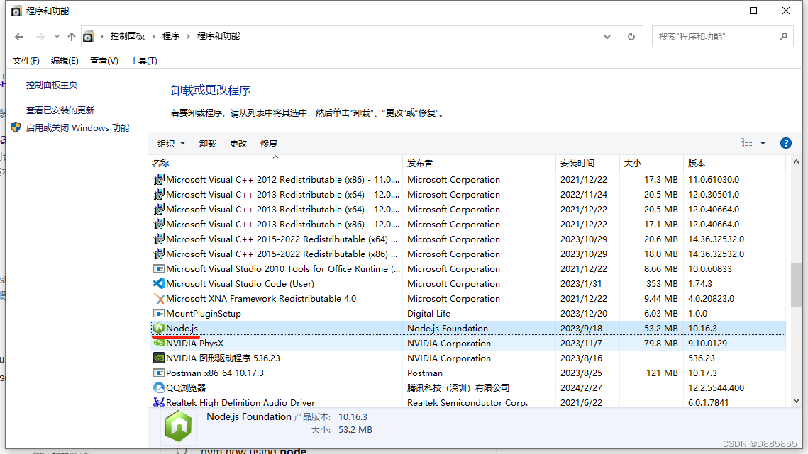808x454 pixels.
Task: Click the 控制面板 breadcrumb
Action: (127, 36)
